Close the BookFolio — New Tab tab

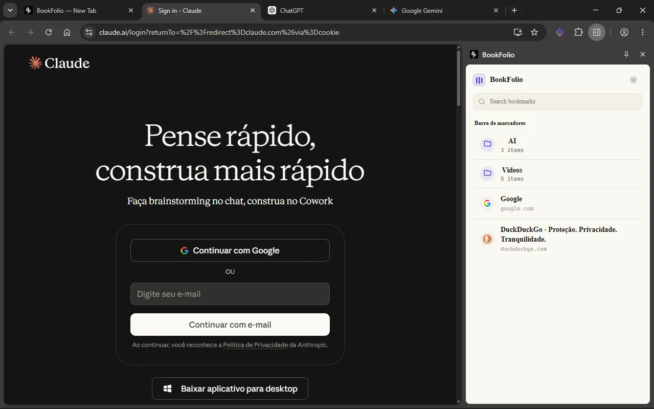[131, 10]
